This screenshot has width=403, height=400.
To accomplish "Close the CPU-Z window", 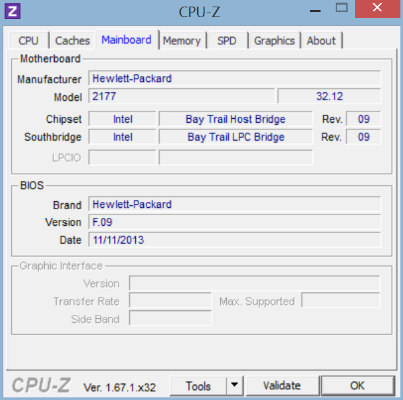I will point(377,9).
